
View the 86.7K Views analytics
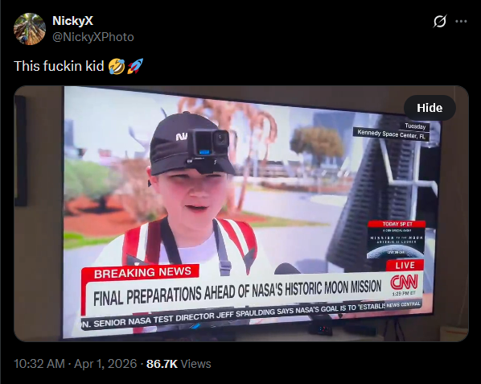coord(179,364)
